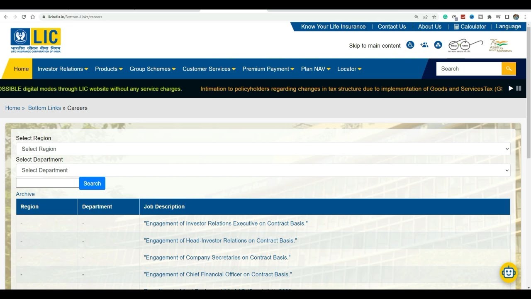Toggle the browser side panel icon
The width and height of the screenshot is (531, 299).
click(x=507, y=17)
